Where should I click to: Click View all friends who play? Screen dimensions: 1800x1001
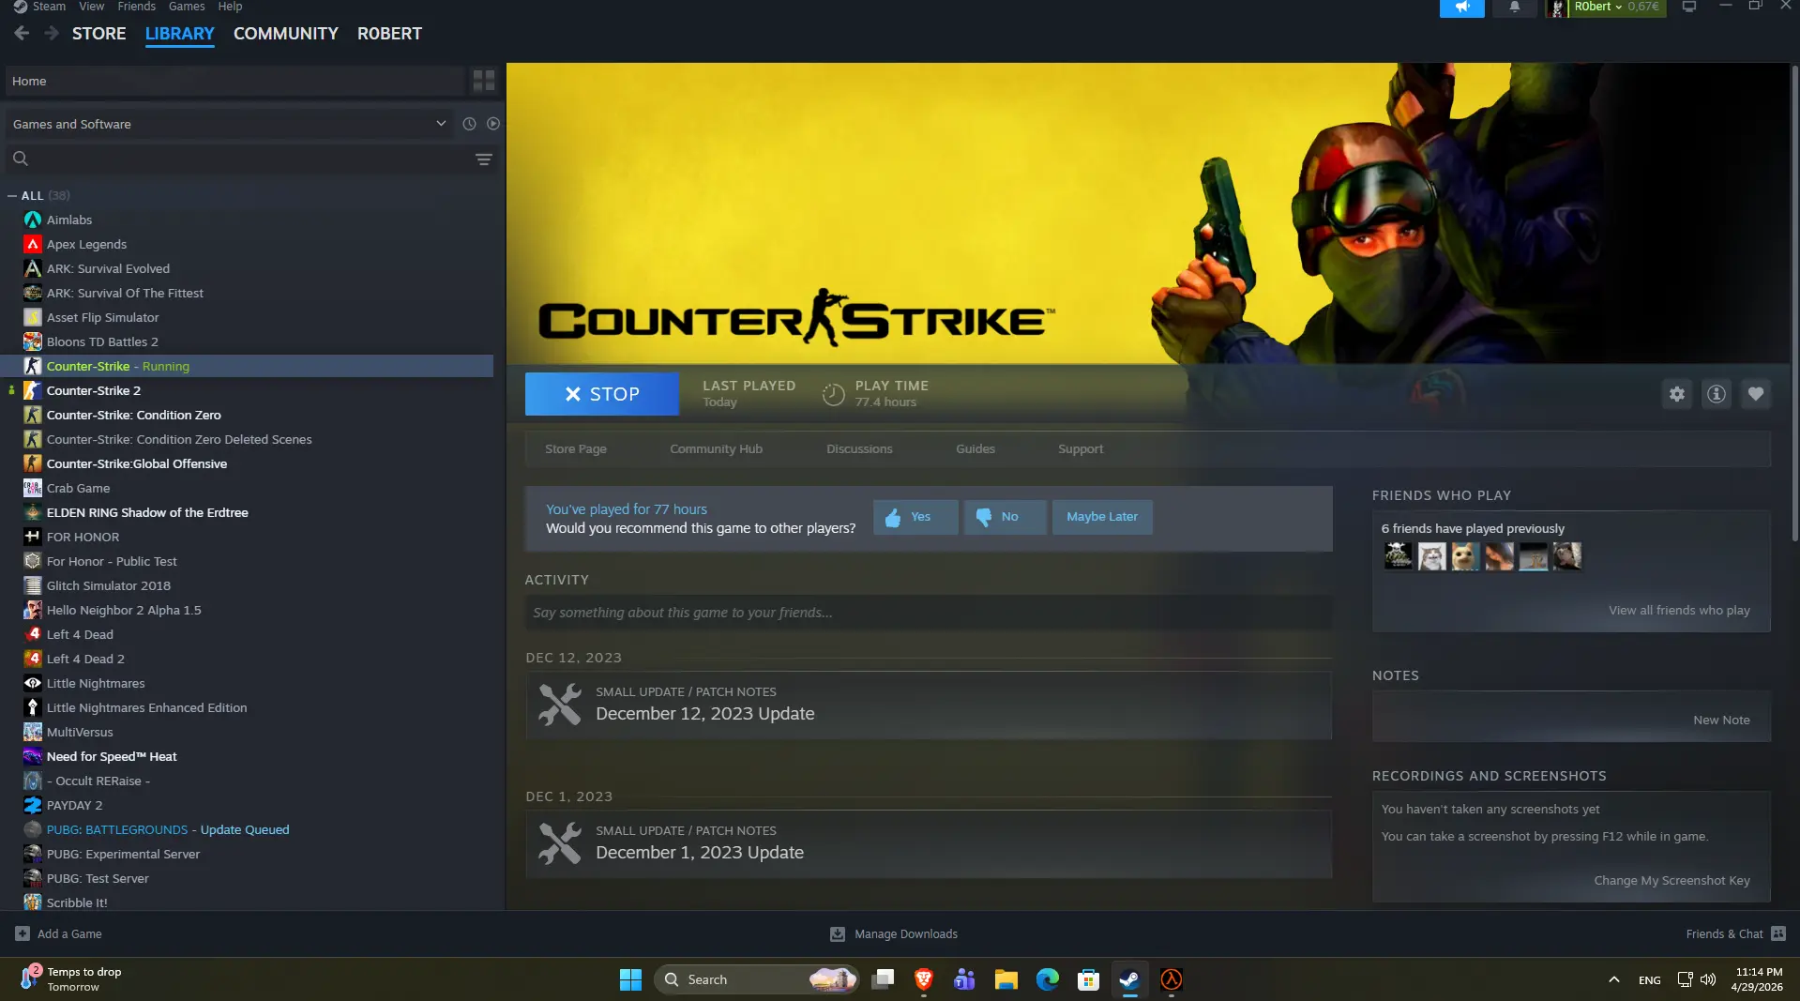(x=1679, y=611)
